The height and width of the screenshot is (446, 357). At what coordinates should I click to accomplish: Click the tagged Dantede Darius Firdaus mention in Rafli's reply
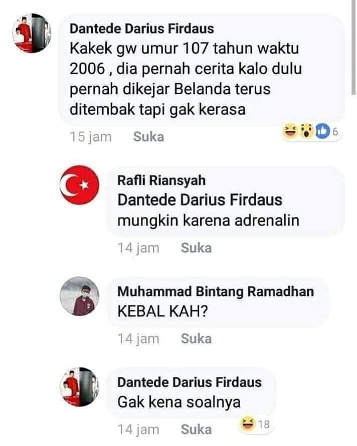click(200, 199)
